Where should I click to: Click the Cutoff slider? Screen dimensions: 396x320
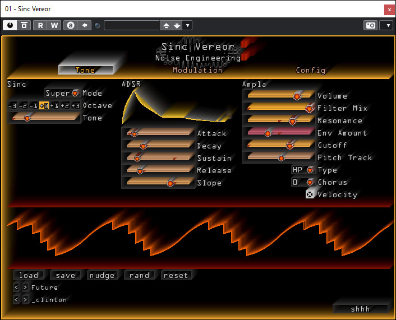coord(279,145)
